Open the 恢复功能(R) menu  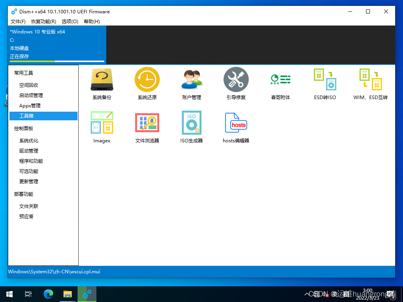(x=44, y=21)
